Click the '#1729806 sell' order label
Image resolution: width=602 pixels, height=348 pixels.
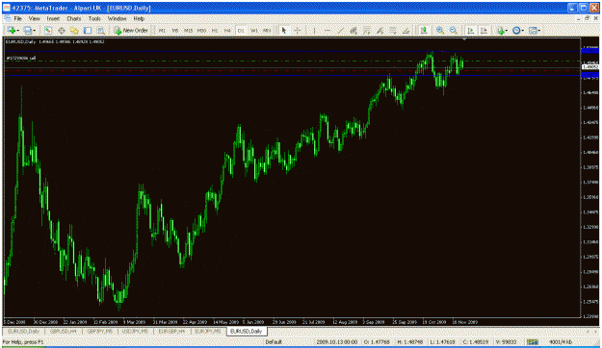(x=21, y=59)
